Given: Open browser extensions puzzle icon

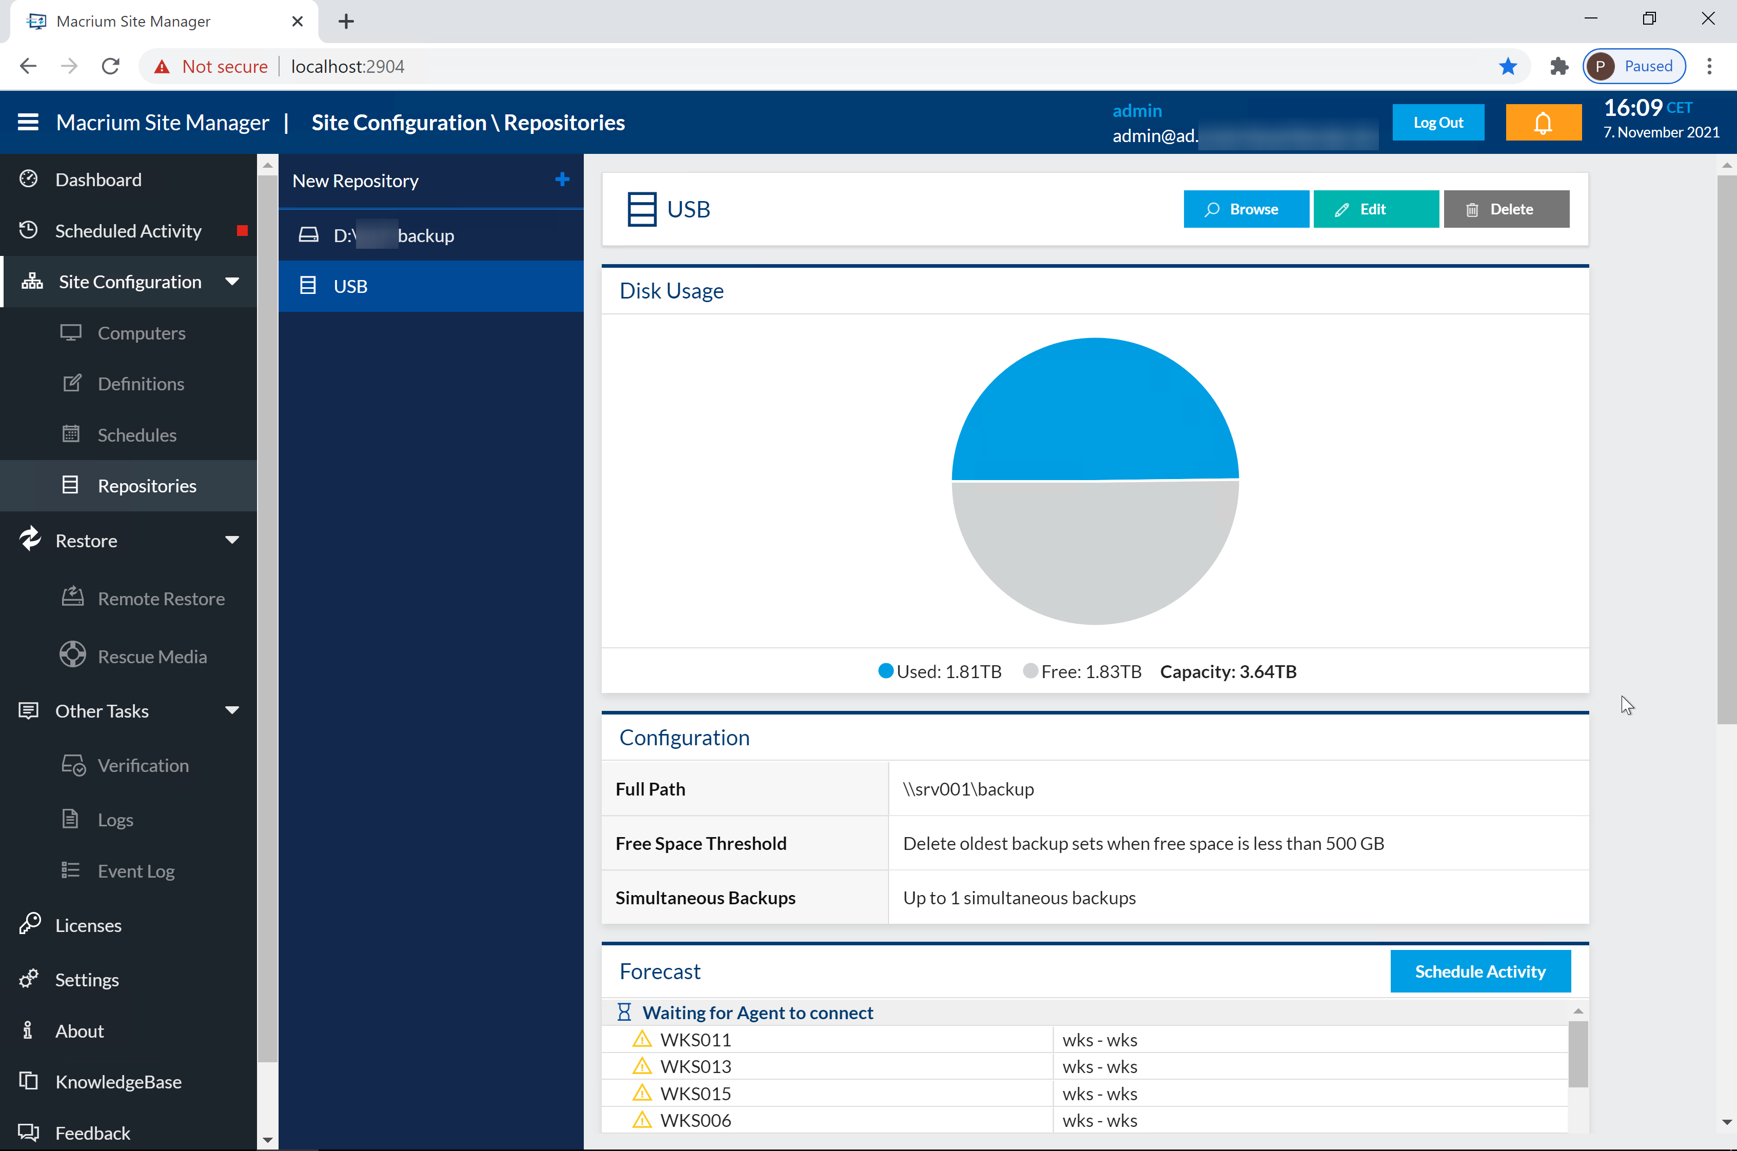Looking at the screenshot, I should click(x=1560, y=67).
